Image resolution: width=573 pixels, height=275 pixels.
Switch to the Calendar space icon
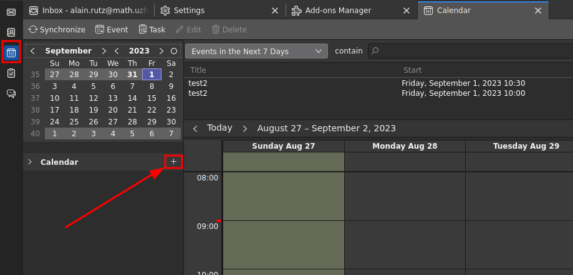[x=11, y=53]
